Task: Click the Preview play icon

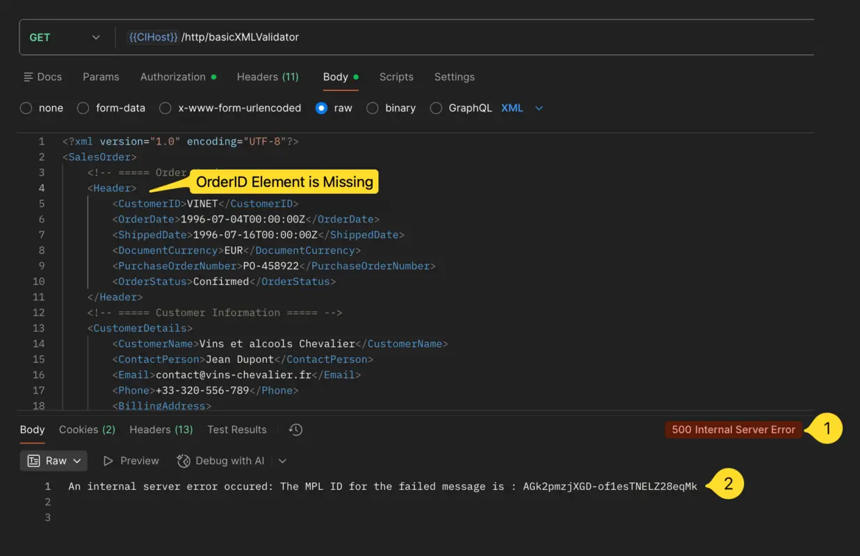Action: point(108,461)
